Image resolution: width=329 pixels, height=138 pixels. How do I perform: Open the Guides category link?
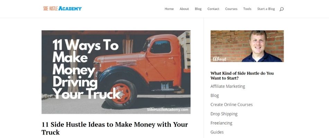coord(217,132)
